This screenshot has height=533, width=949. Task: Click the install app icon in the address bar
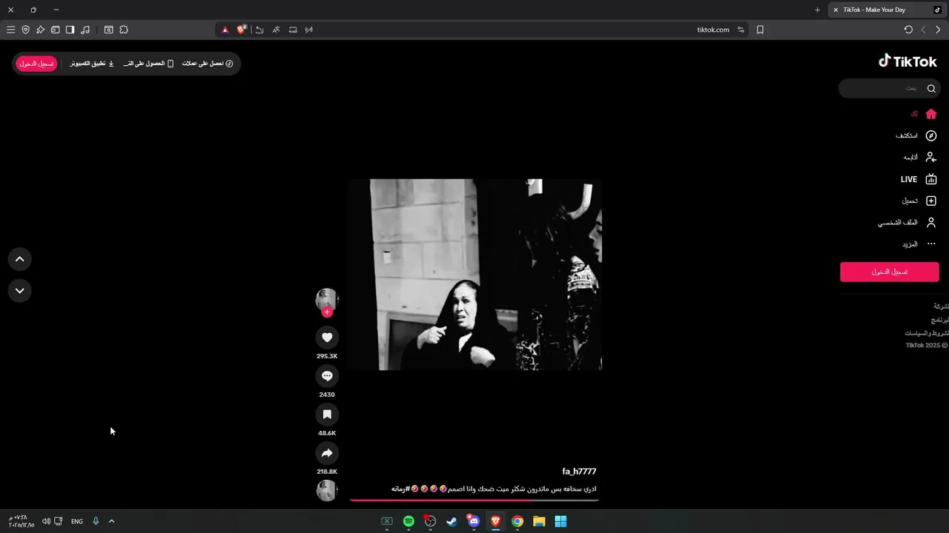point(293,30)
